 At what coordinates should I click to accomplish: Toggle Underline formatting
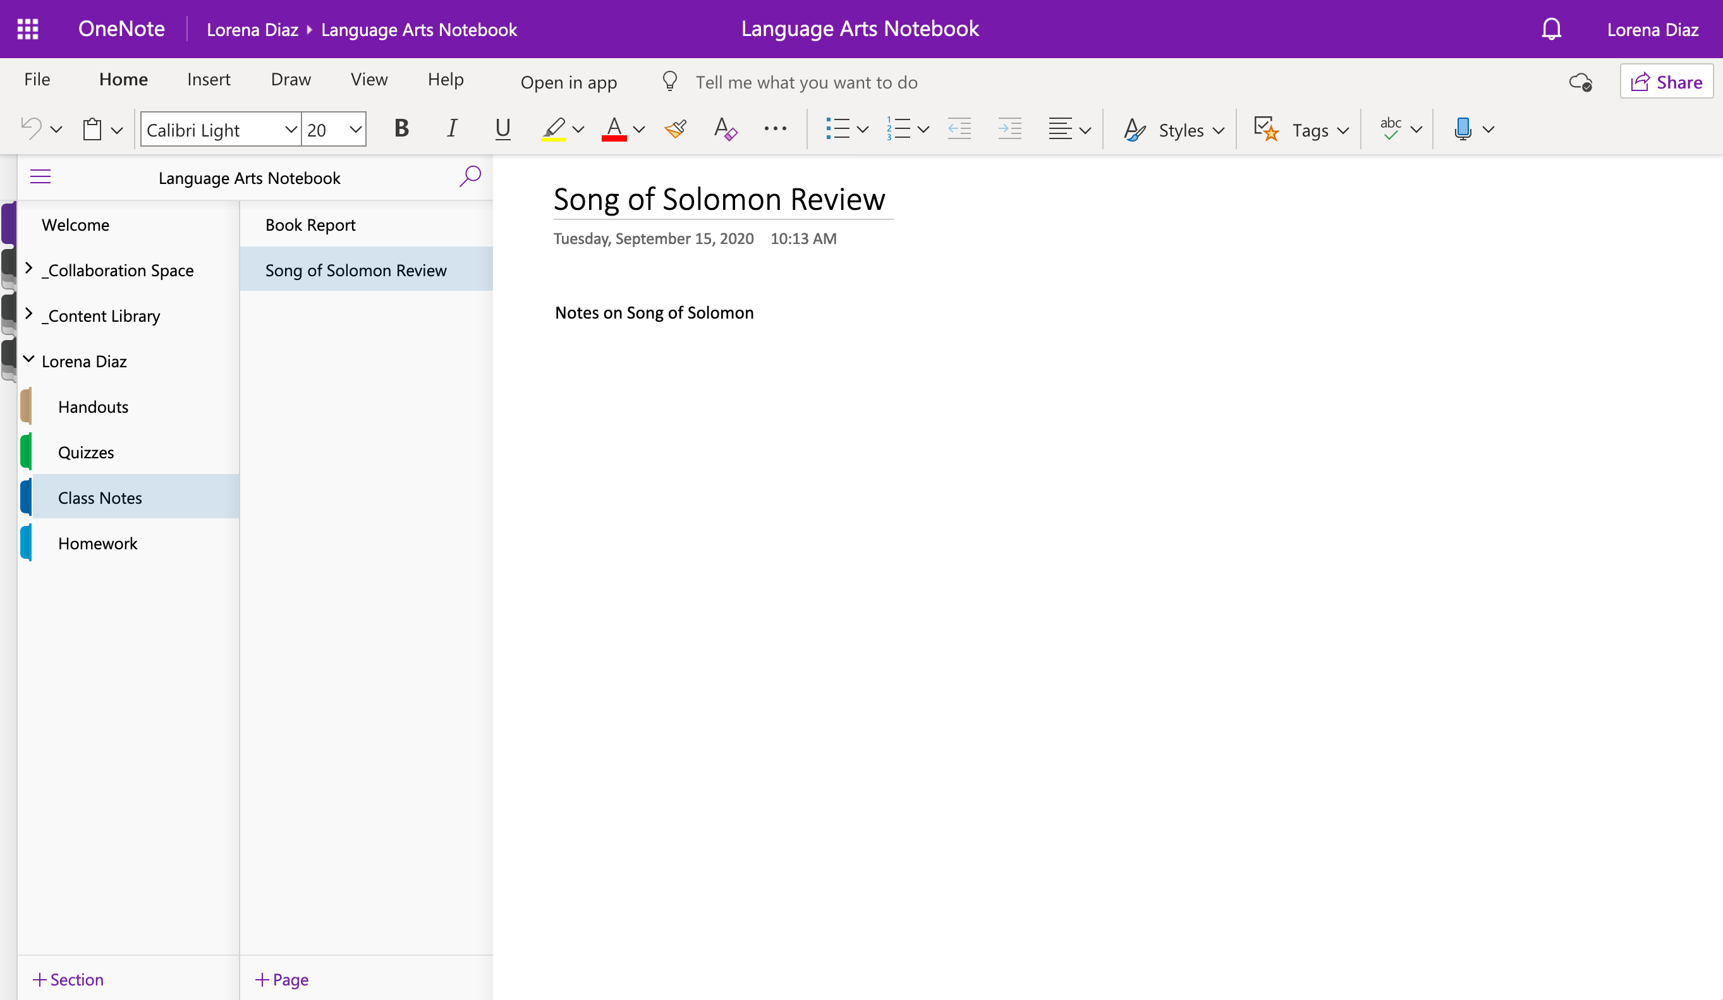click(502, 128)
